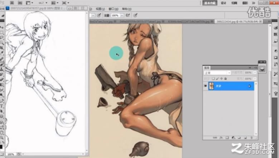
Task: Toggle lock all in Layers panel
Action: [x=225, y=78]
